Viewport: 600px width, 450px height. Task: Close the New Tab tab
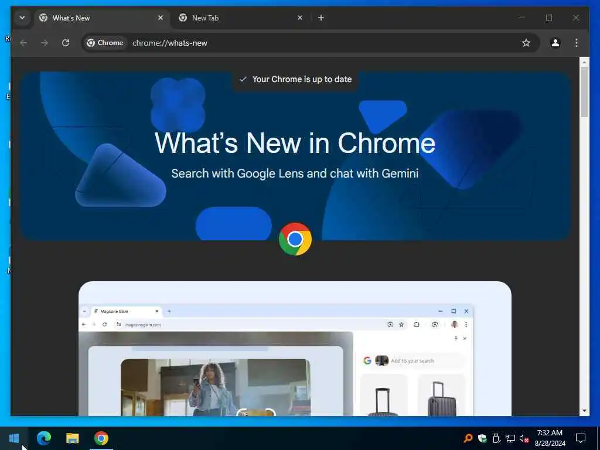click(x=300, y=18)
